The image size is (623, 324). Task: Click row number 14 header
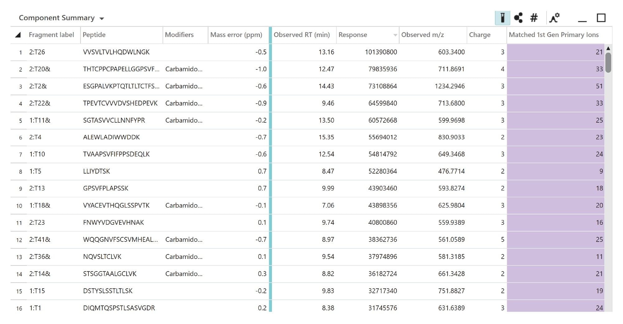pos(19,274)
